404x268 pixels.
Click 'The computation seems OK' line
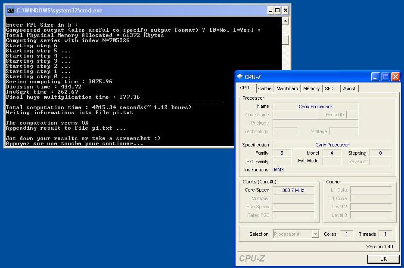47,123
